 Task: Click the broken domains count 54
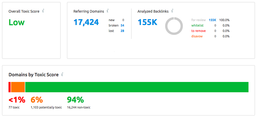(122, 26)
